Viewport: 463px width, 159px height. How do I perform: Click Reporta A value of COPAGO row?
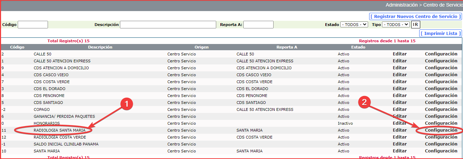point(265,109)
